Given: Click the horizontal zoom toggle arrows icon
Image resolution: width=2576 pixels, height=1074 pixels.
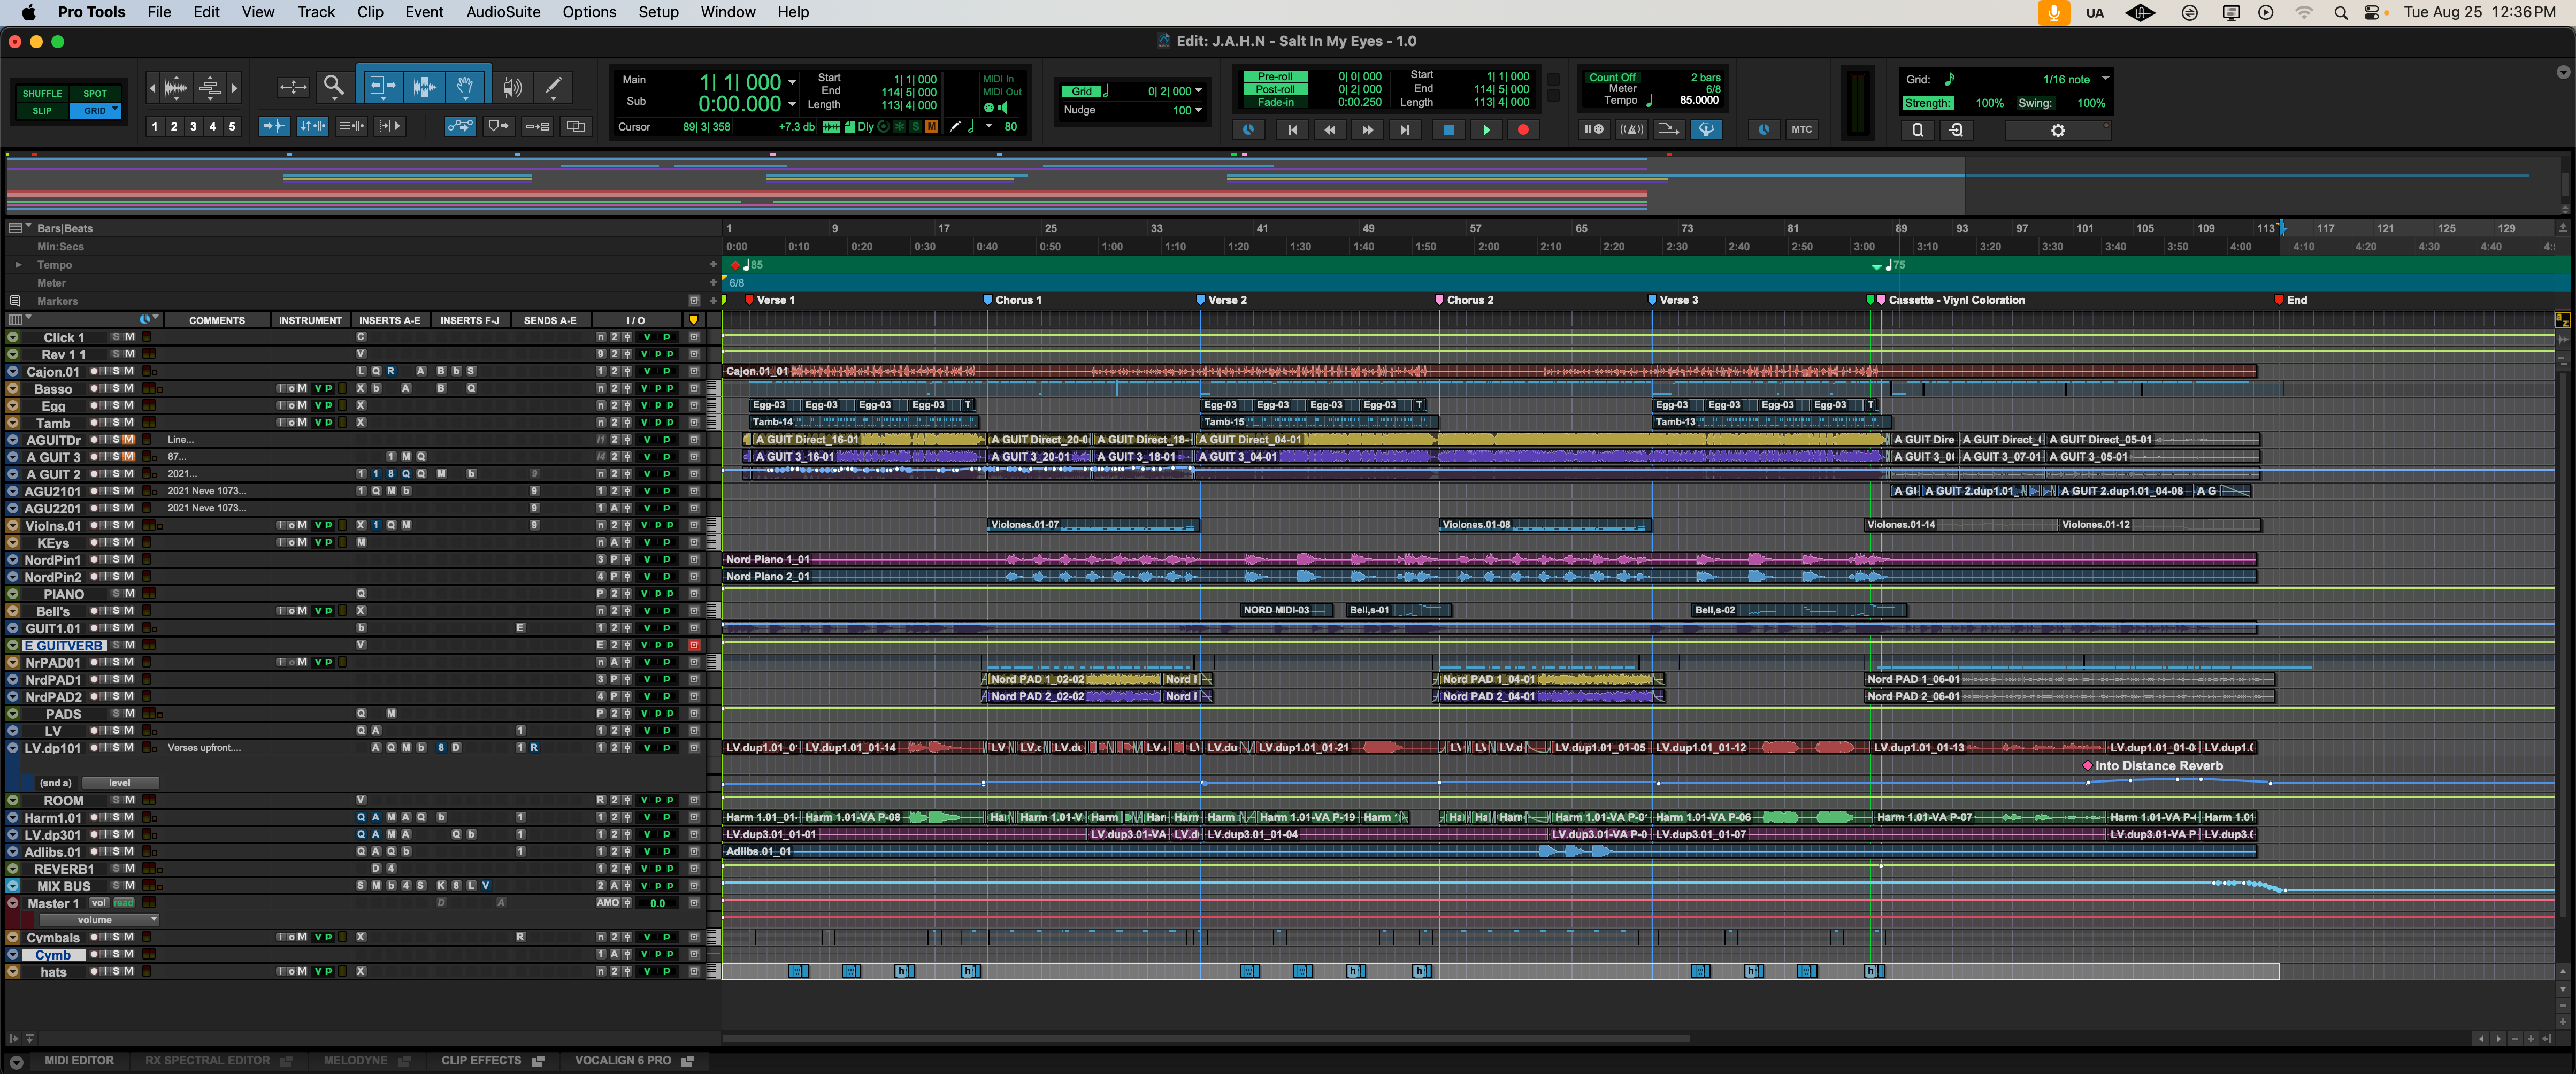Looking at the screenshot, I should pyautogui.click(x=293, y=87).
